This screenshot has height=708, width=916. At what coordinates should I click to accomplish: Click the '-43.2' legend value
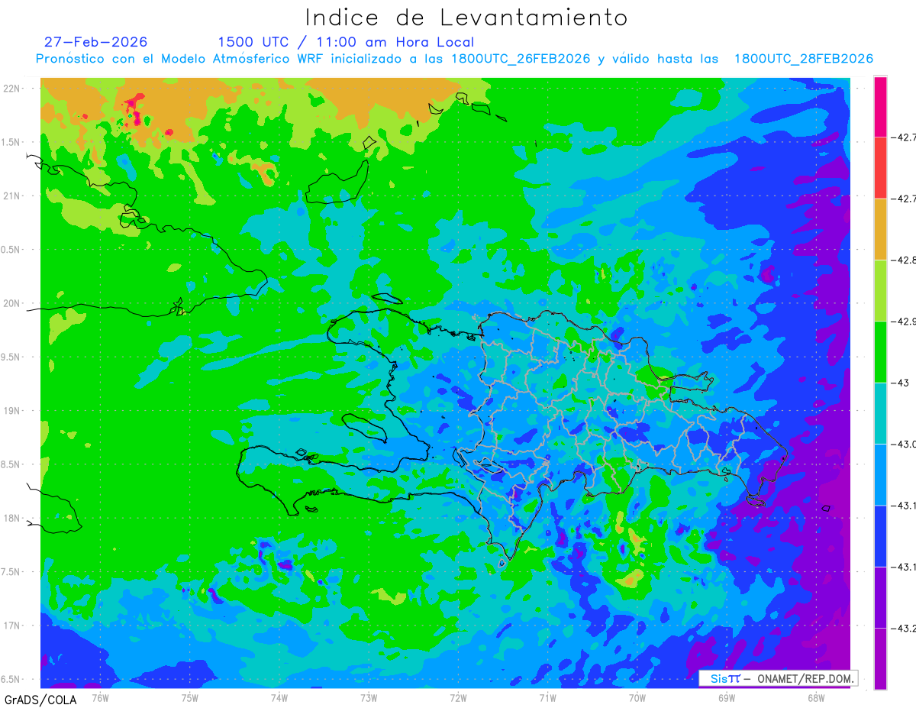point(905,628)
